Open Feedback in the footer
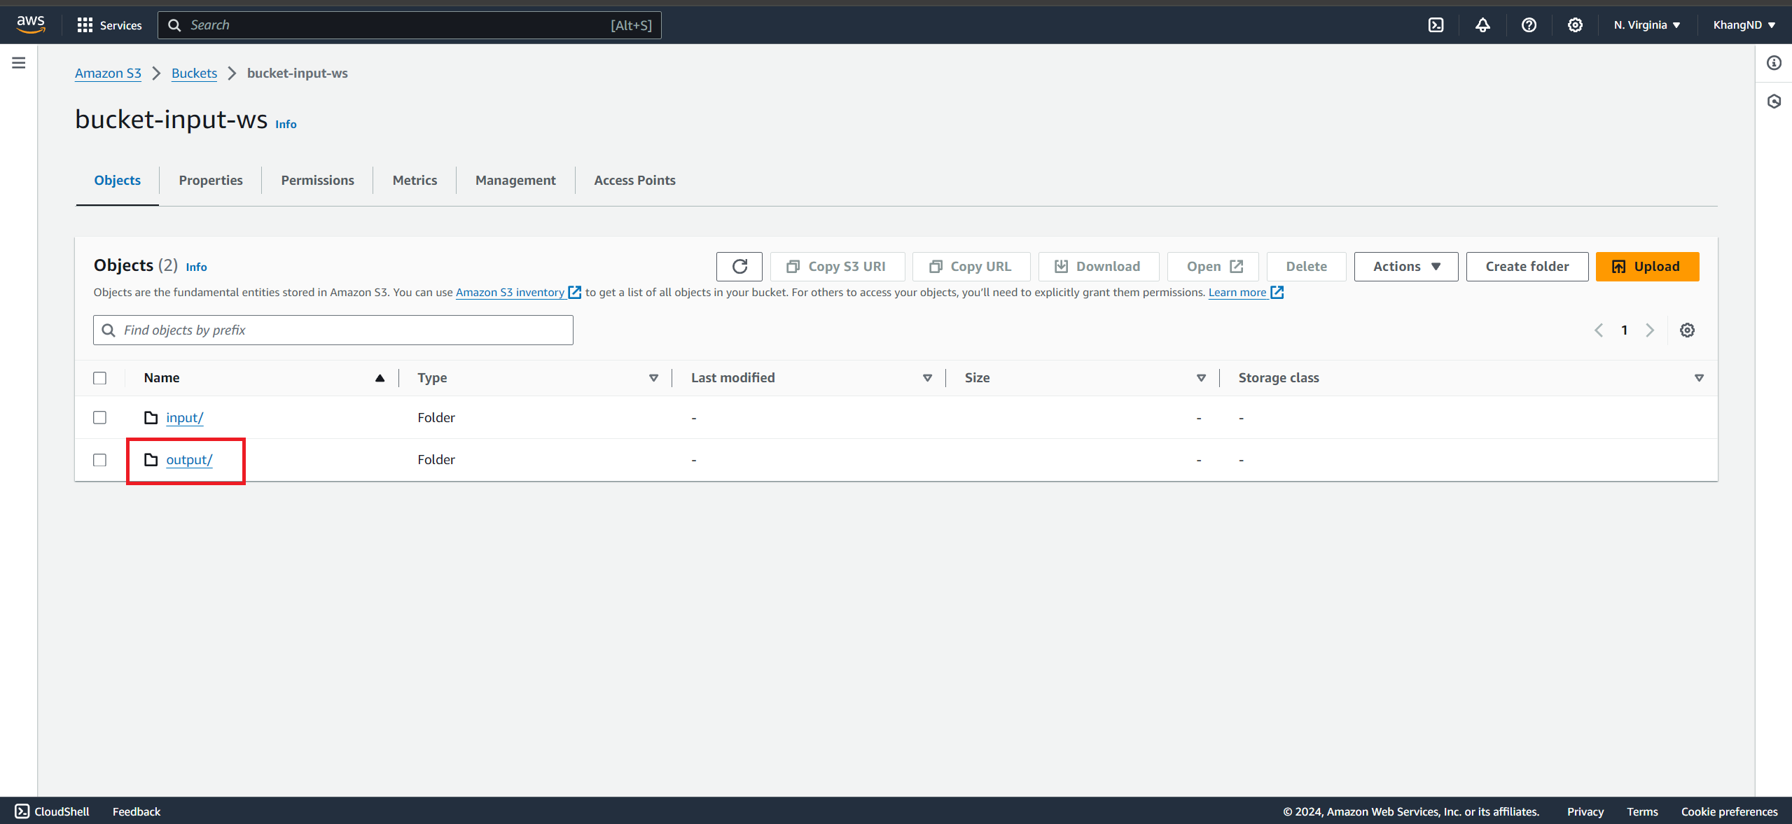The width and height of the screenshot is (1792, 824). click(x=137, y=811)
